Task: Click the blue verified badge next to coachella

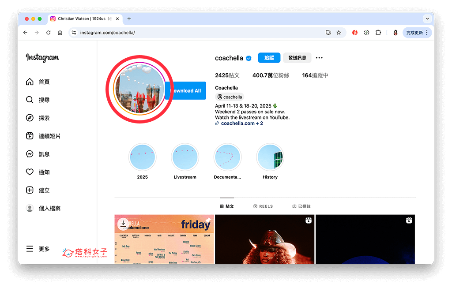Action: click(249, 58)
